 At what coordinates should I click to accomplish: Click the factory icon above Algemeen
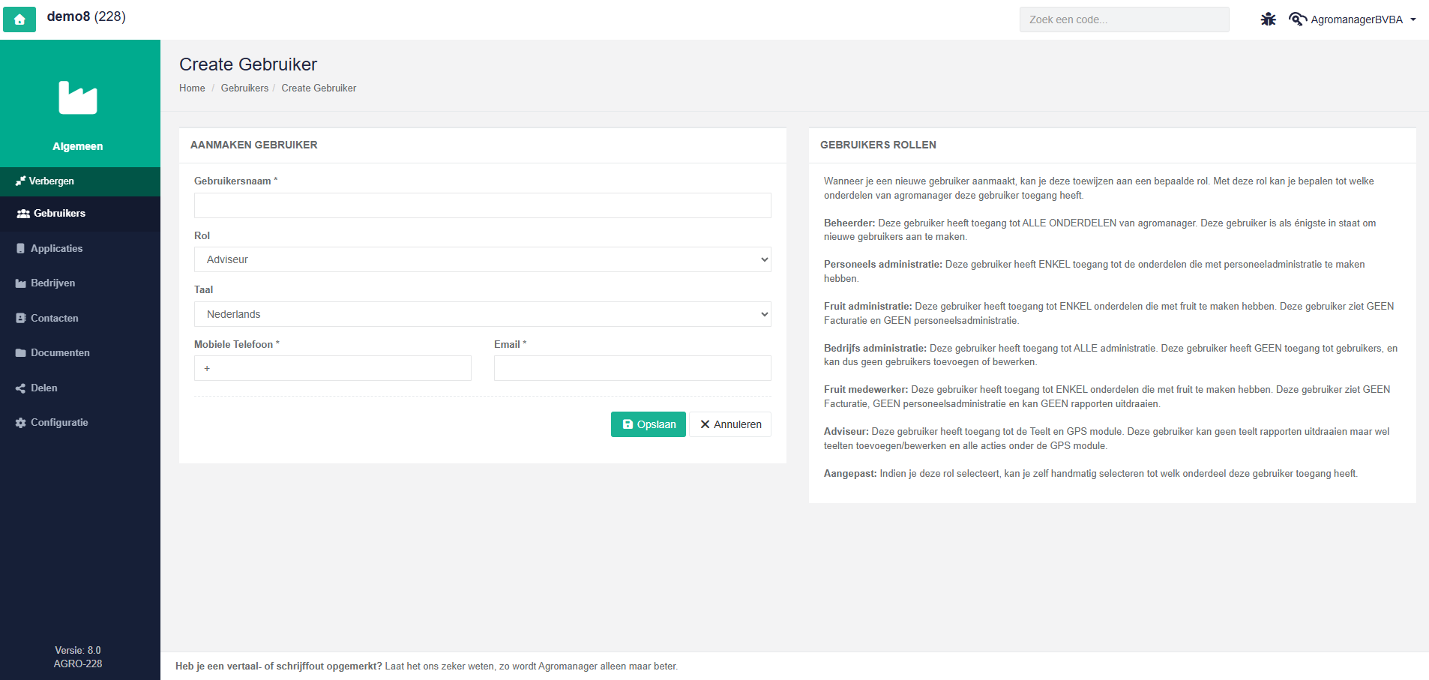(x=78, y=97)
